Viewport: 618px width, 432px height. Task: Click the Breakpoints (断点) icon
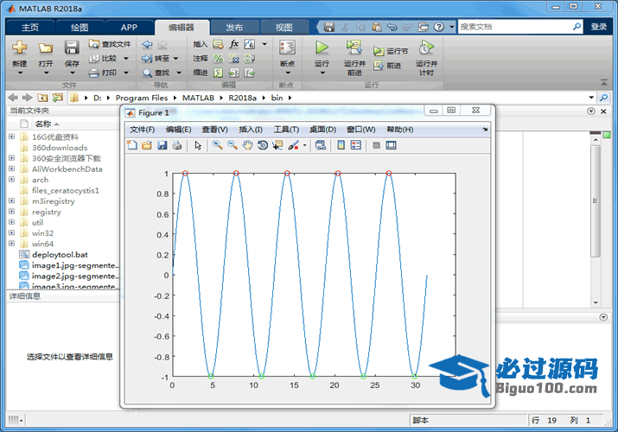[287, 48]
